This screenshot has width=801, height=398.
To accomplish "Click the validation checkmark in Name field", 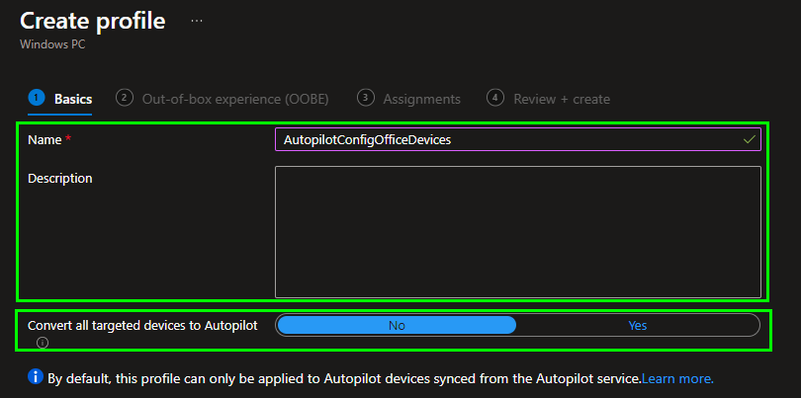I will click(750, 140).
